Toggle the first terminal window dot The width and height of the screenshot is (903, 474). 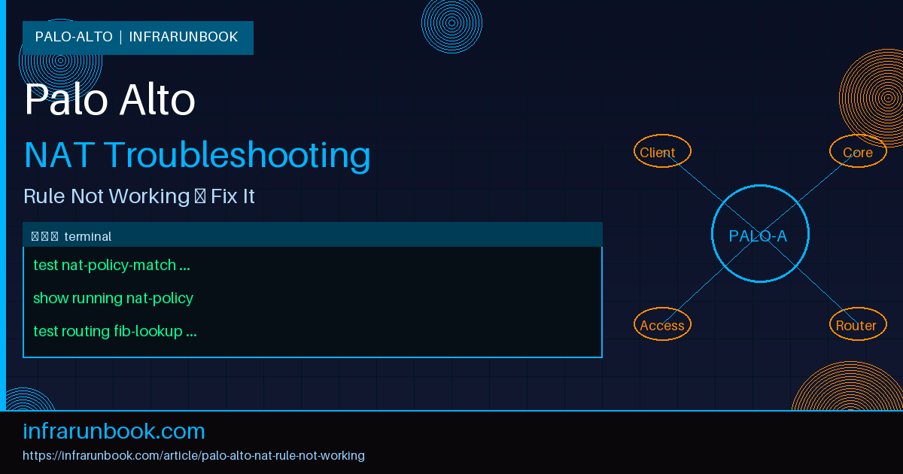[36, 235]
